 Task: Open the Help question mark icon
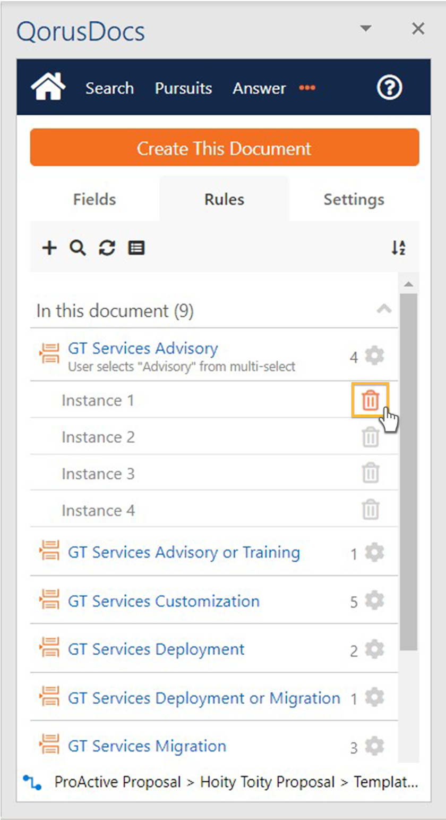coord(390,88)
